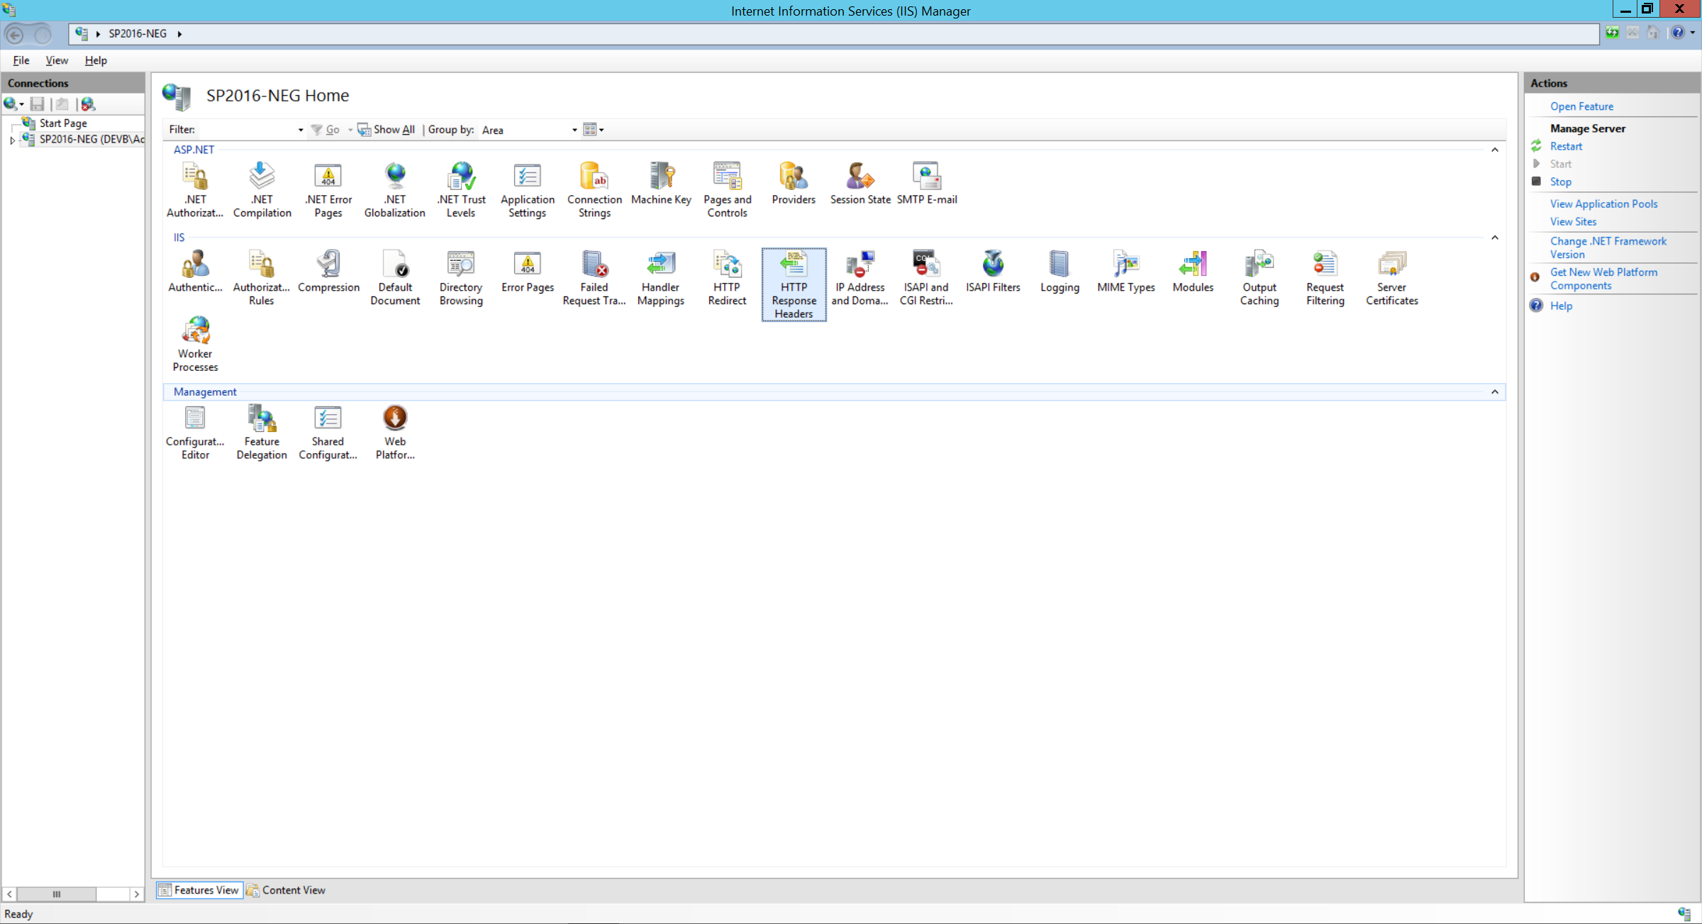This screenshot has height=924, width=1702.
Task: Open .NET Authorization Rules feature
Action: pos(195,189)
